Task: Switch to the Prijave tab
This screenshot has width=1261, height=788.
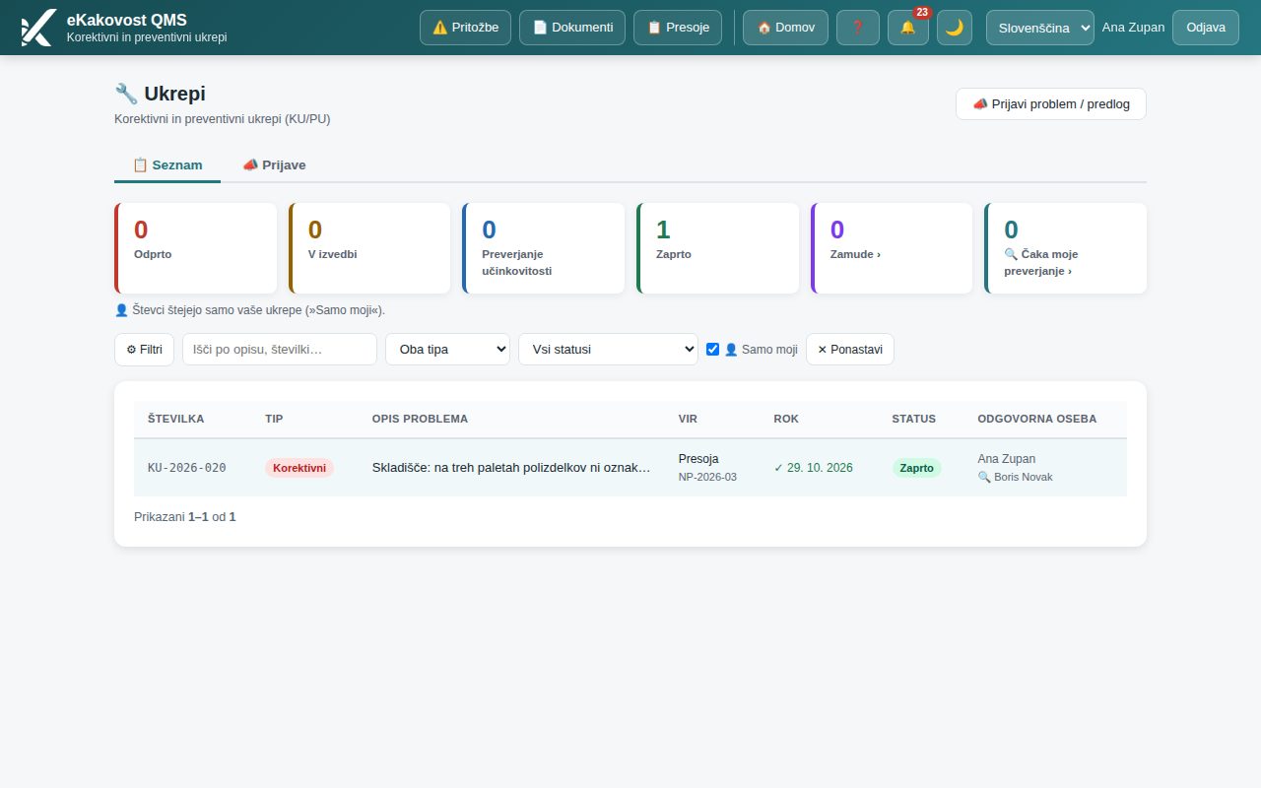Action: click(x=274, y=164)
